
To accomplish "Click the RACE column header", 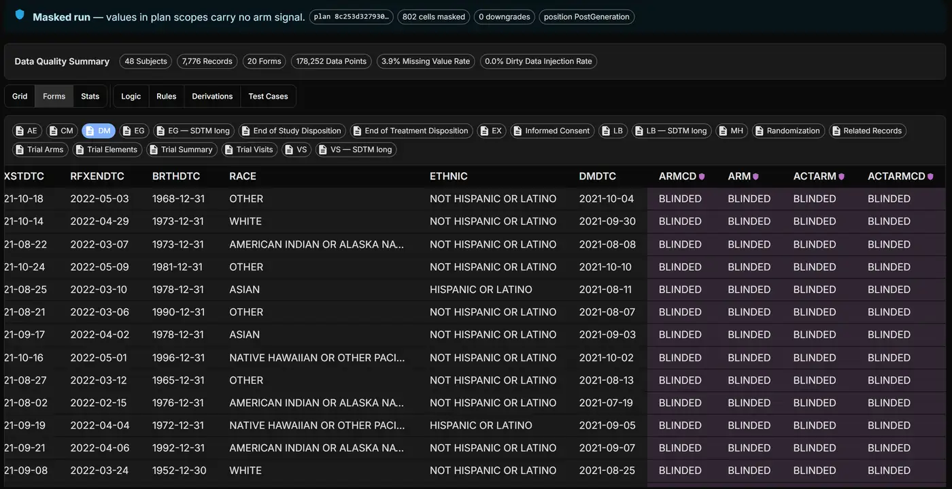I will click(x=243, y=176).
